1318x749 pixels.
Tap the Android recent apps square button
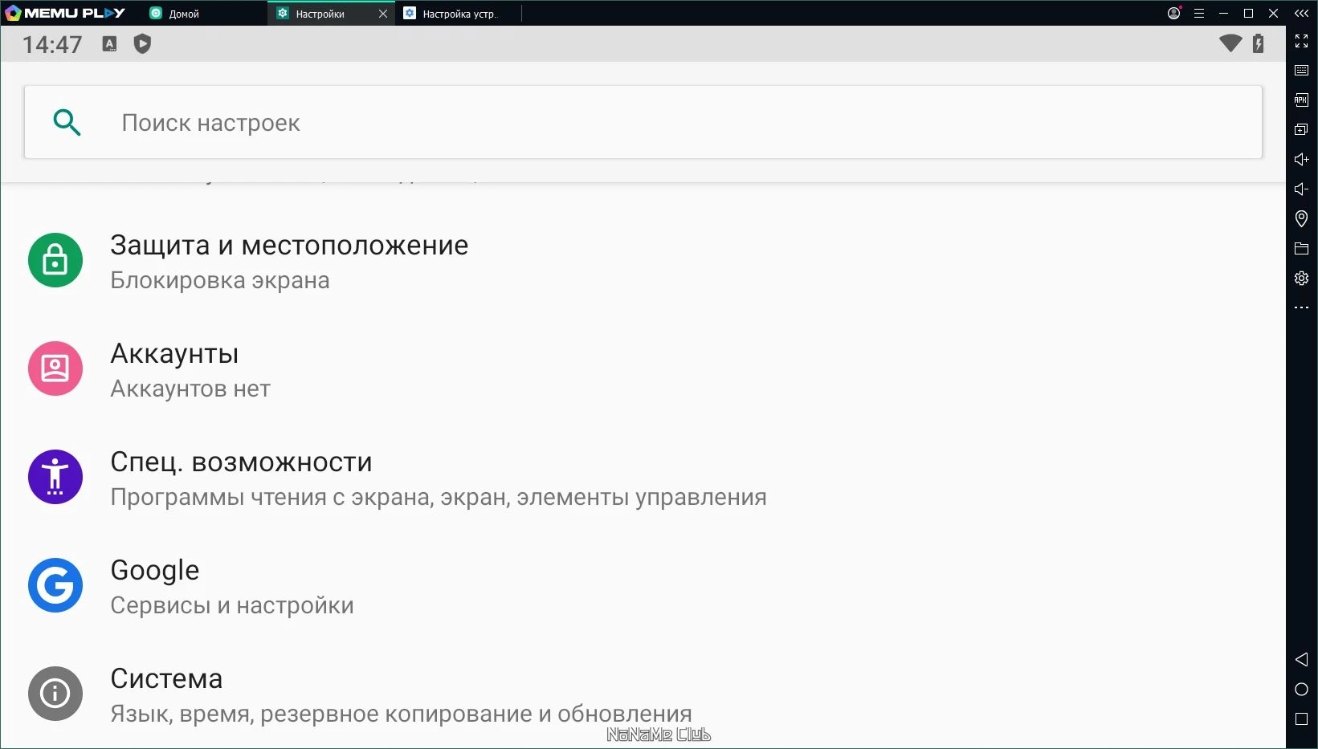(1302, 719)
